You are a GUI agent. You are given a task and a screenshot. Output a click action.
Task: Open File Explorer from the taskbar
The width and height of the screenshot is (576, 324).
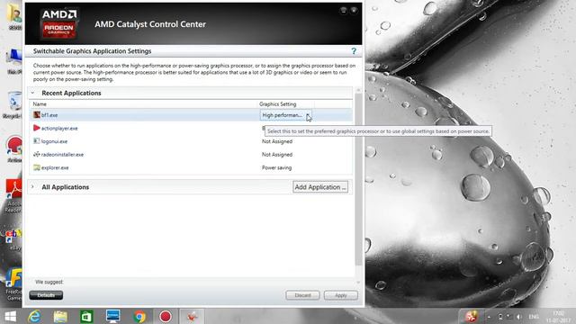coord(60,316)
